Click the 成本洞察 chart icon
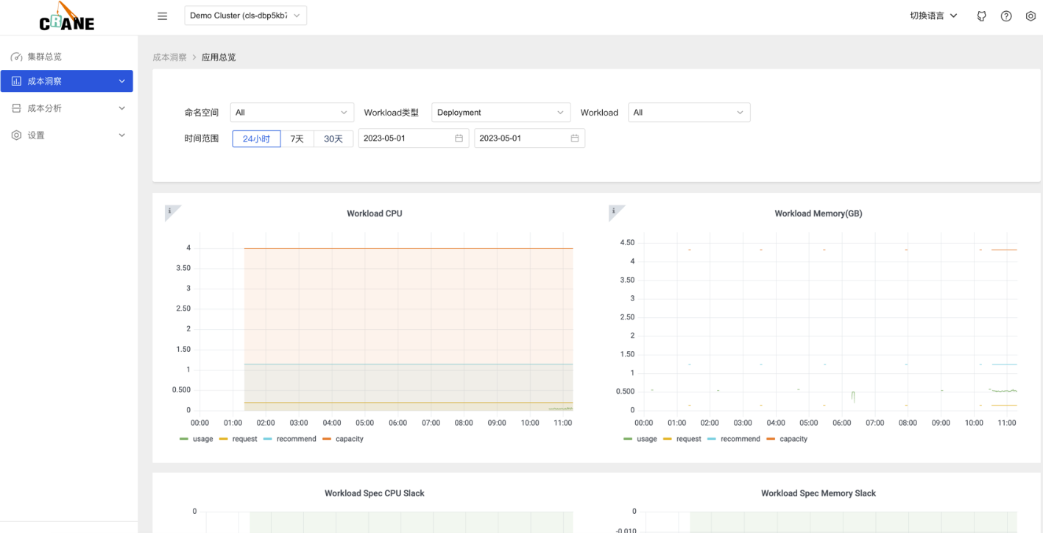Screen dimensions: 1043x533 pos(16,81)
